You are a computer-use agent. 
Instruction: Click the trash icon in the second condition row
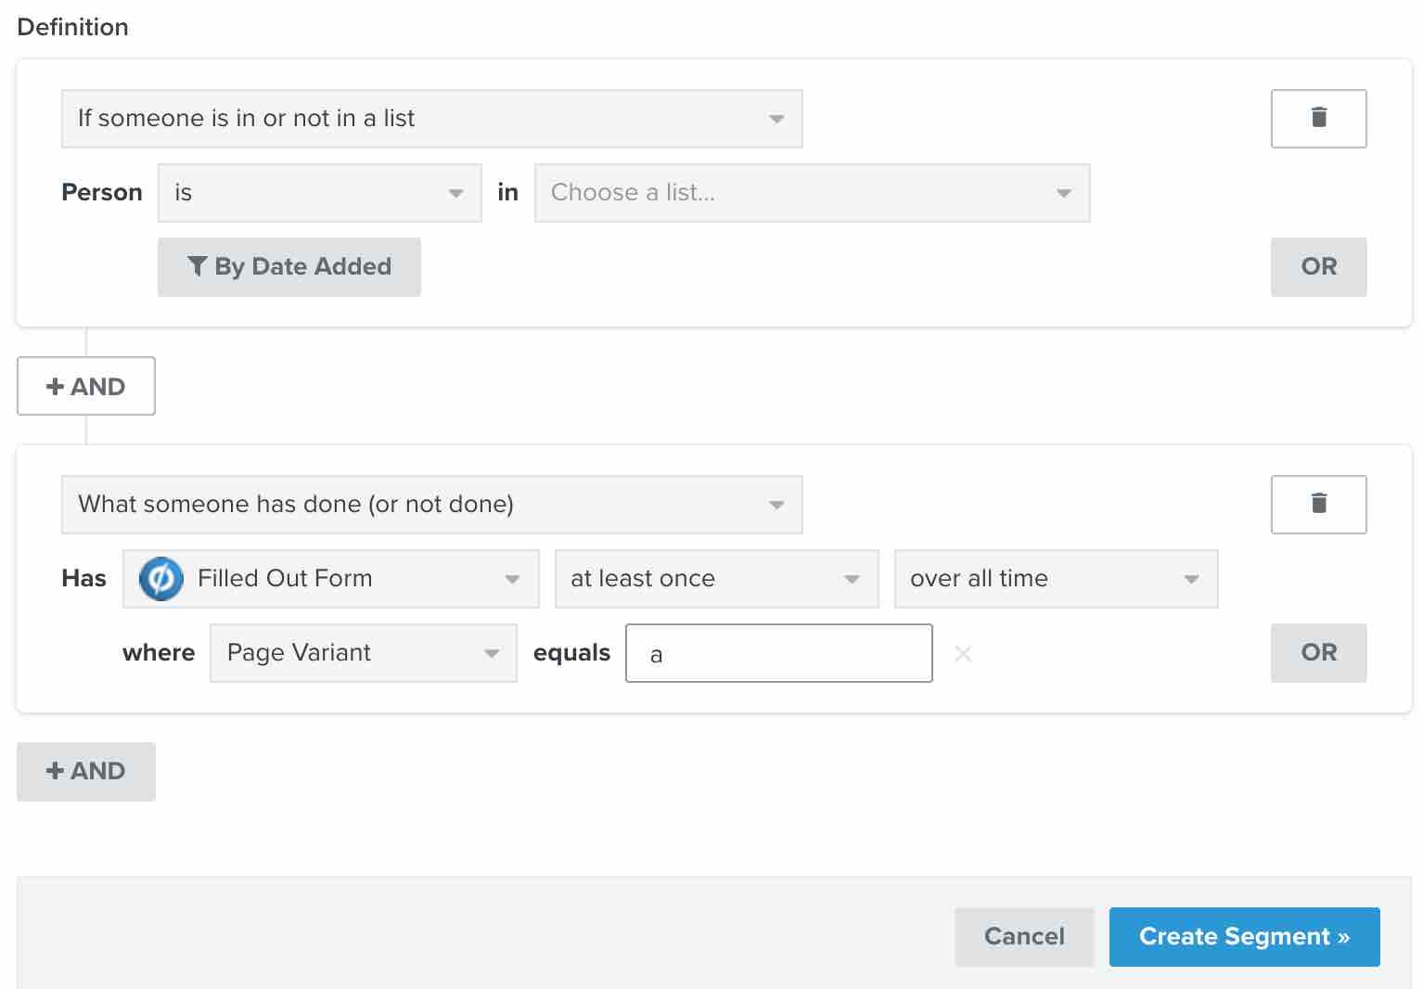pos(1318,504)
